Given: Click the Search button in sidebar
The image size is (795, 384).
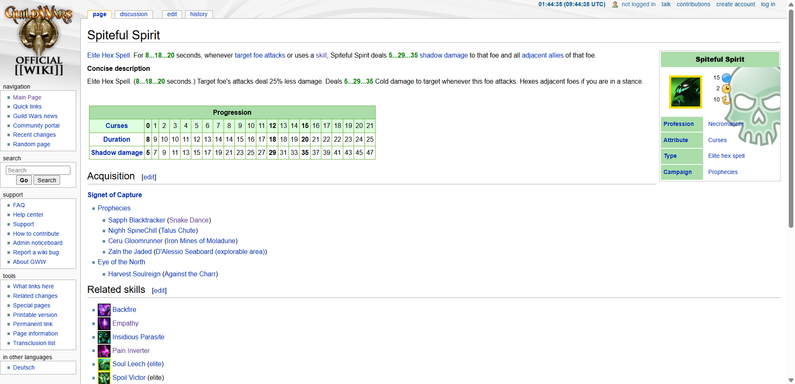Looking at the screenshot, I should (x=47, y=180).
